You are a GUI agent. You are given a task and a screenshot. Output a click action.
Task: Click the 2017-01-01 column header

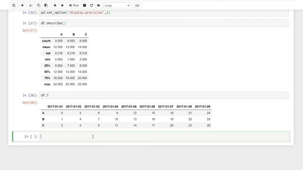55,107
